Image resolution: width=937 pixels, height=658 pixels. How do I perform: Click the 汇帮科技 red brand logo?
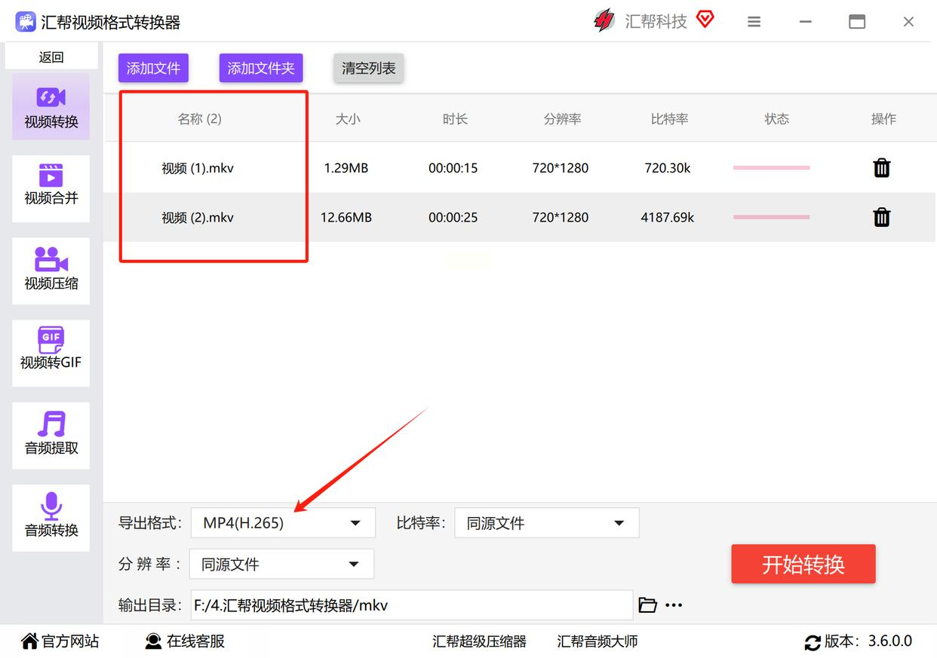pyautogui.click(x=604, y=21)
